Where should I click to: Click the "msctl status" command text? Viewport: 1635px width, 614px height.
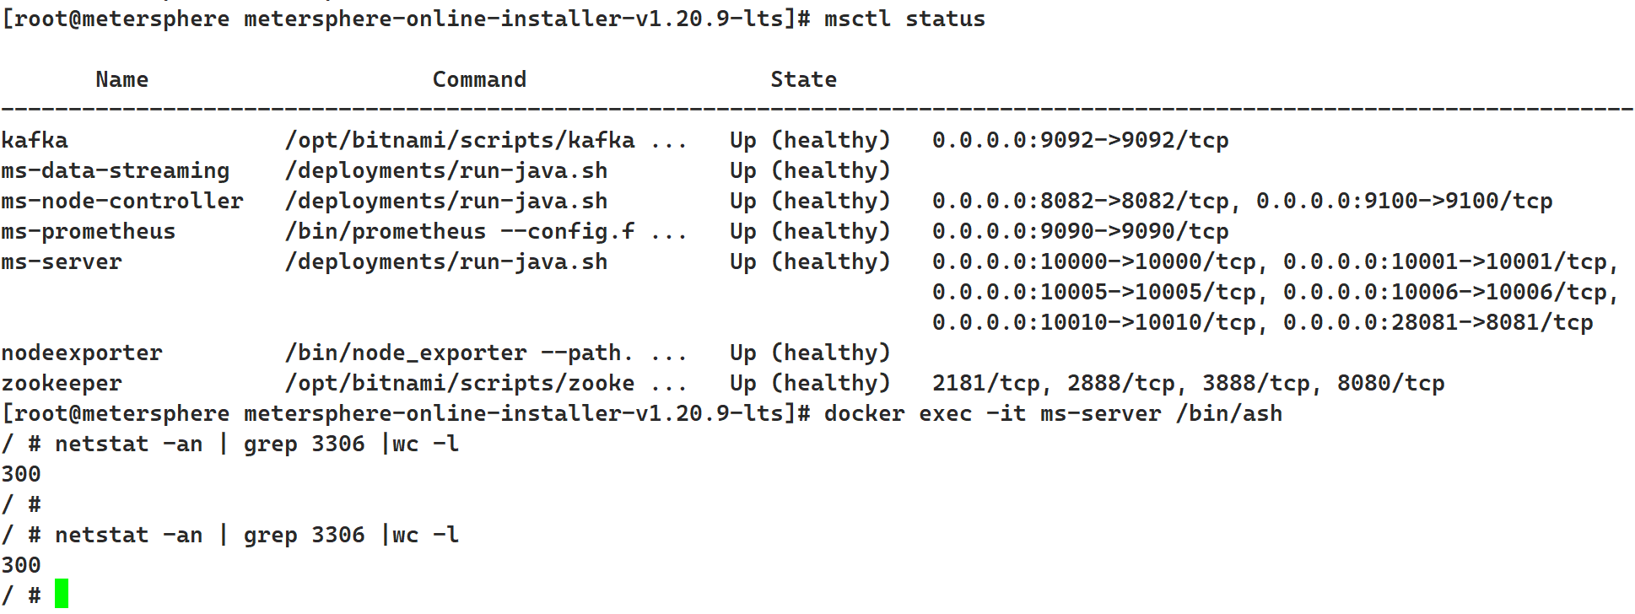[904, 19]
